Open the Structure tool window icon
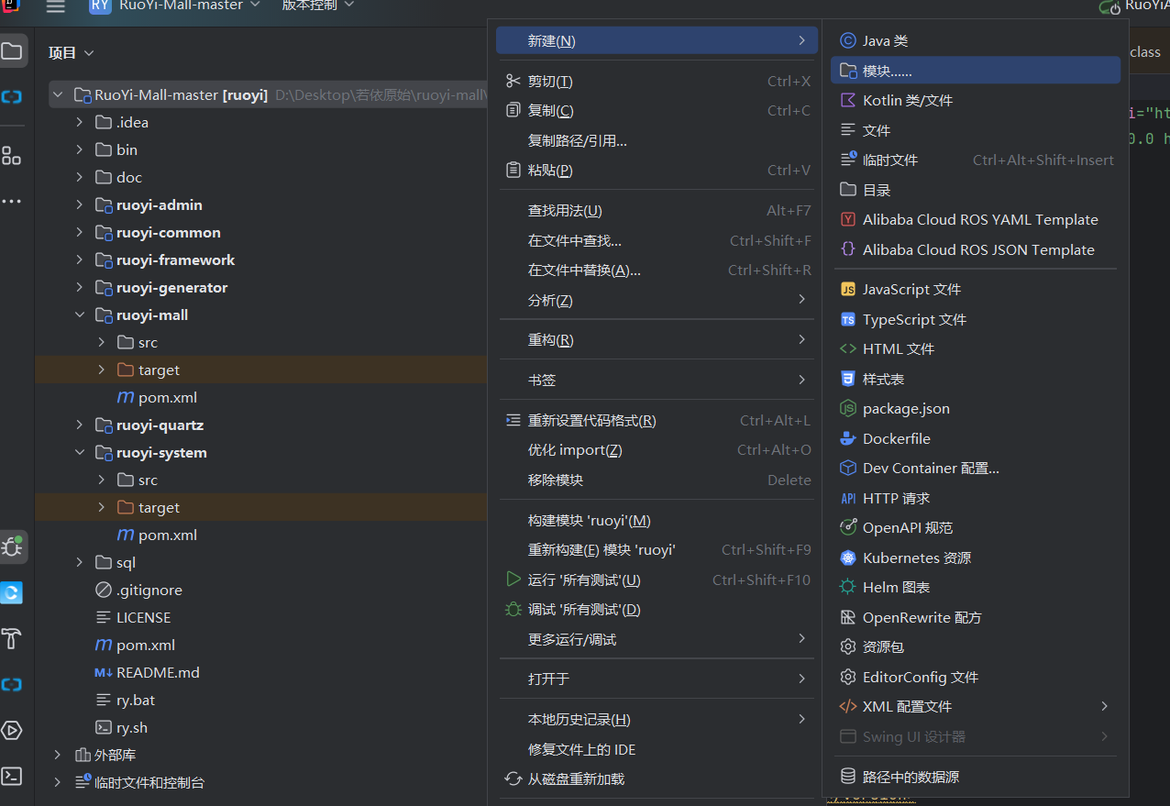 [12, 156]
